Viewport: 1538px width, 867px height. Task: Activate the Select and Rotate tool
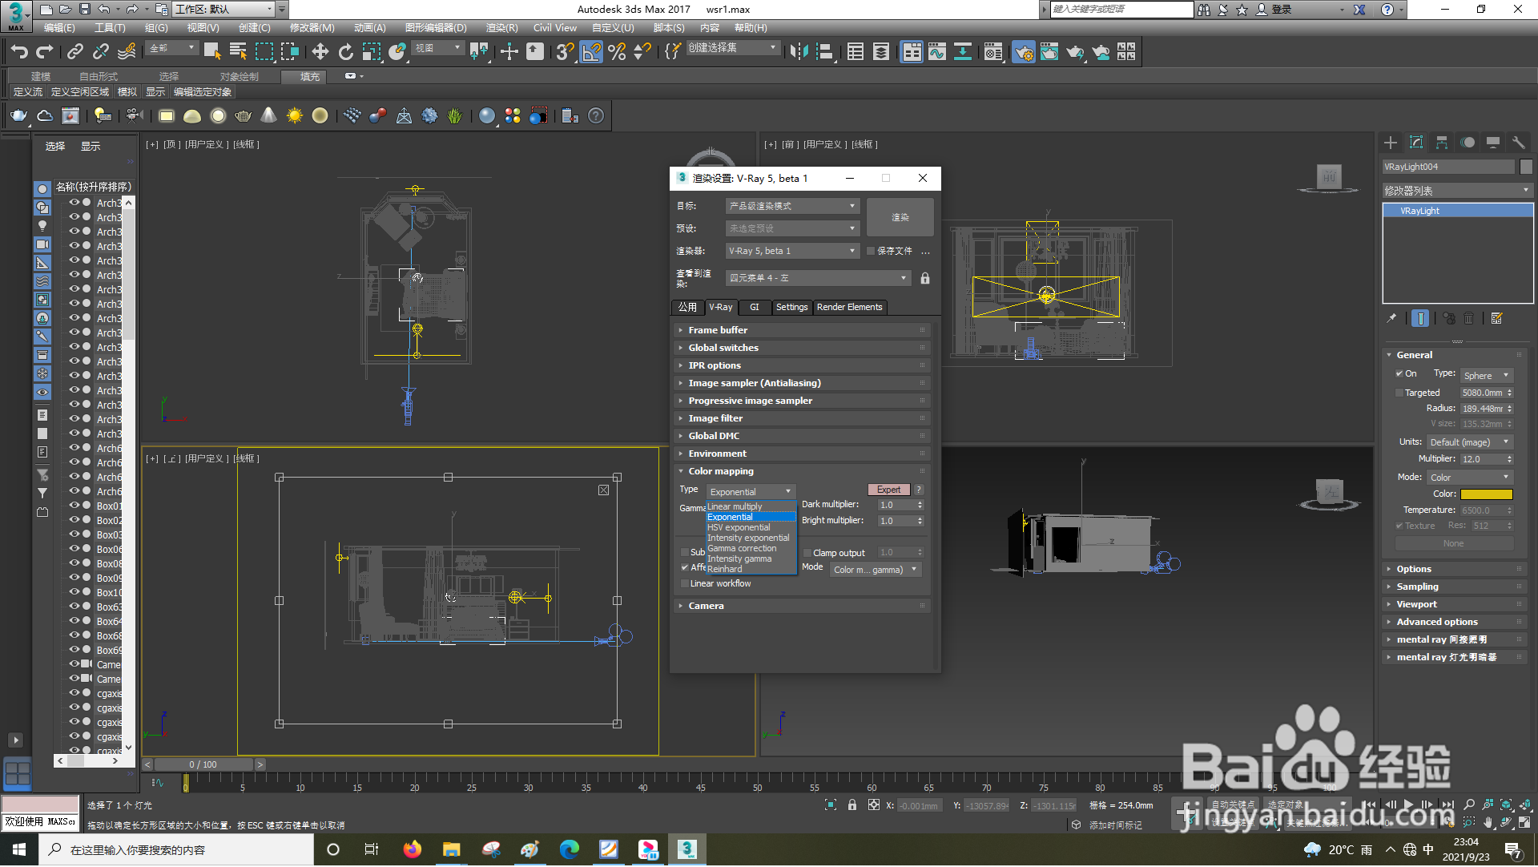345,52
